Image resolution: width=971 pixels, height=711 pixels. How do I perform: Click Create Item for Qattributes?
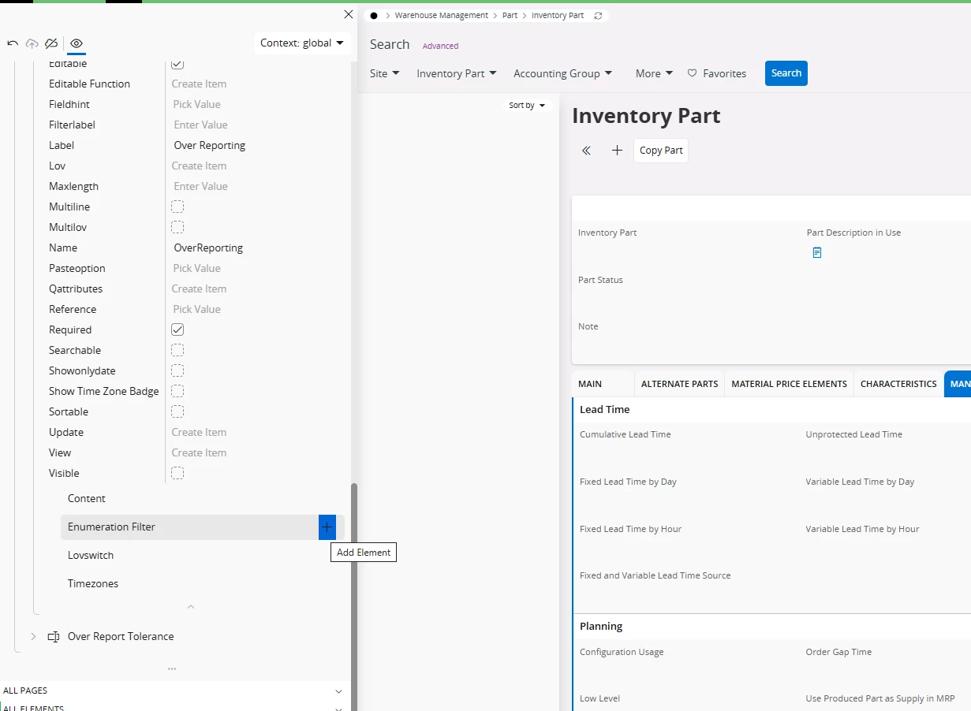[199, 288]
